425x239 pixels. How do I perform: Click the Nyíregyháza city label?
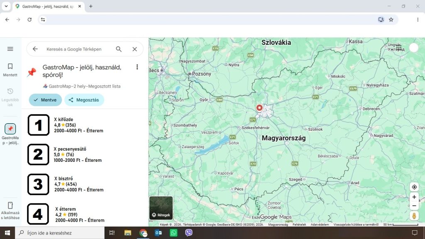coord(377,85)
